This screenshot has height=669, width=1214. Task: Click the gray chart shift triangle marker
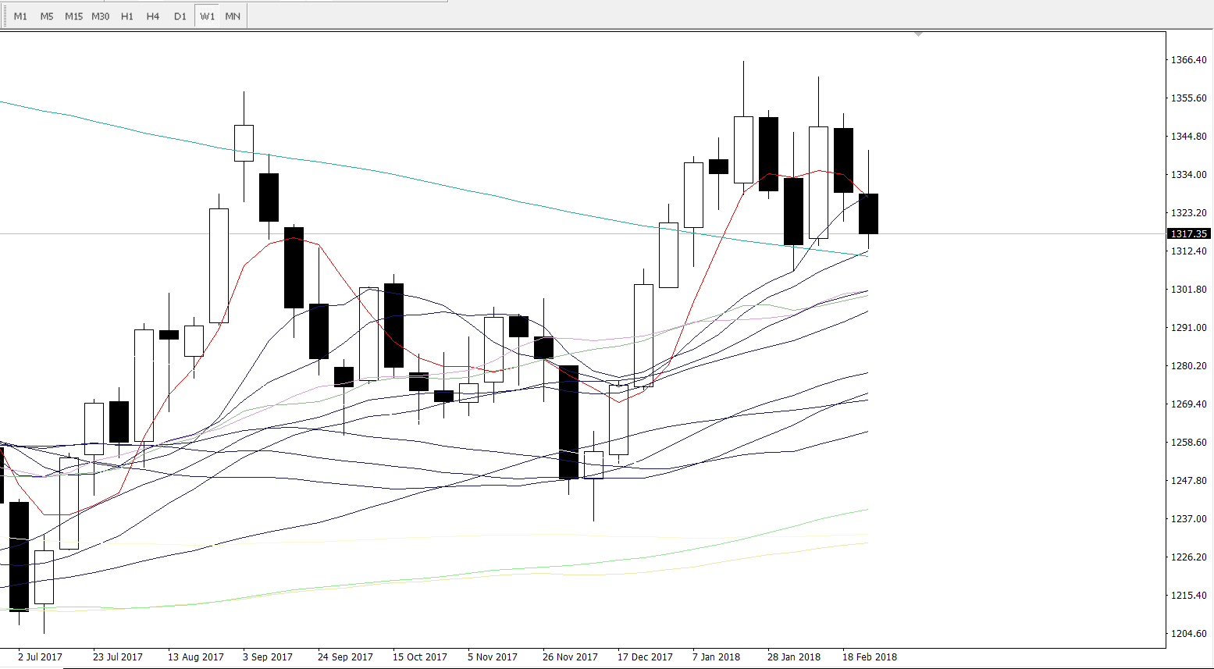click(x=918, y=34)
